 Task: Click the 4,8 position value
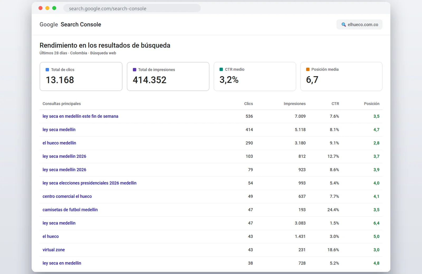click(x=376, y=263)
